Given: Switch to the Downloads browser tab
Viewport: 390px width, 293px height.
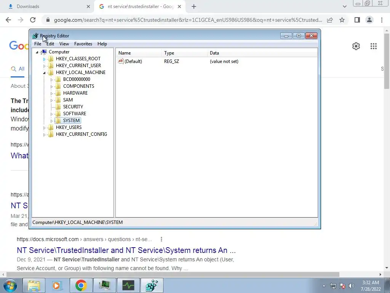Looking at the screenshot, I should 47,6.
